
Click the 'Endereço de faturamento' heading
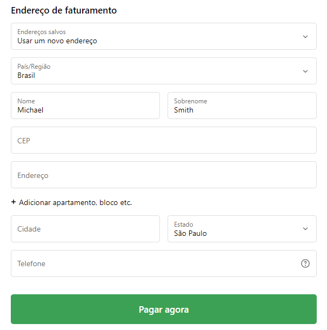[64, 10]
